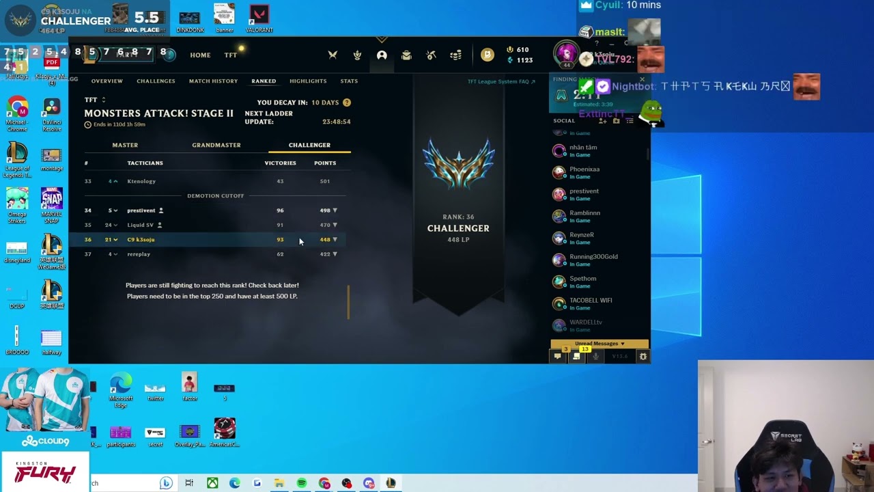Open Xbox app on the taskbar
This screenshot has height=492, width=874.
213,483
